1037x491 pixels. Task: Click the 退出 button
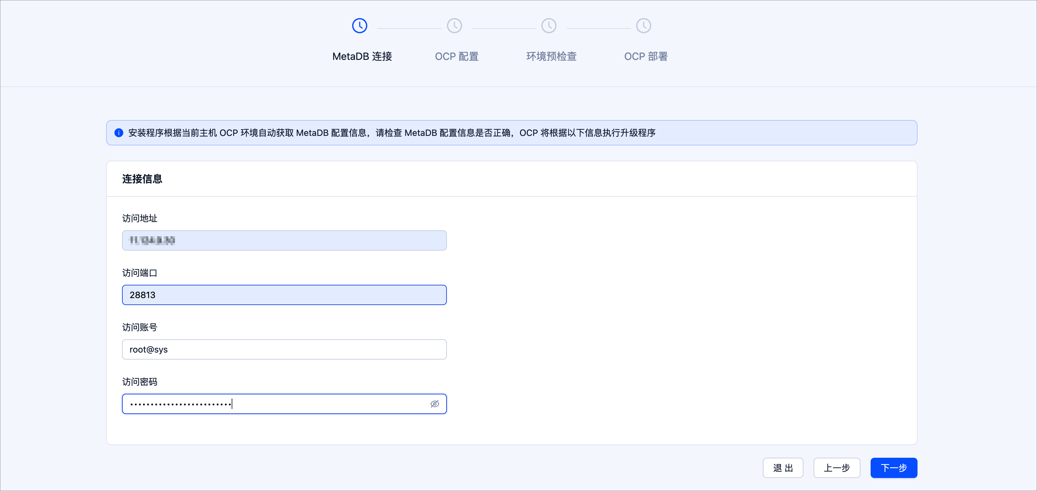tap(783, 468)
